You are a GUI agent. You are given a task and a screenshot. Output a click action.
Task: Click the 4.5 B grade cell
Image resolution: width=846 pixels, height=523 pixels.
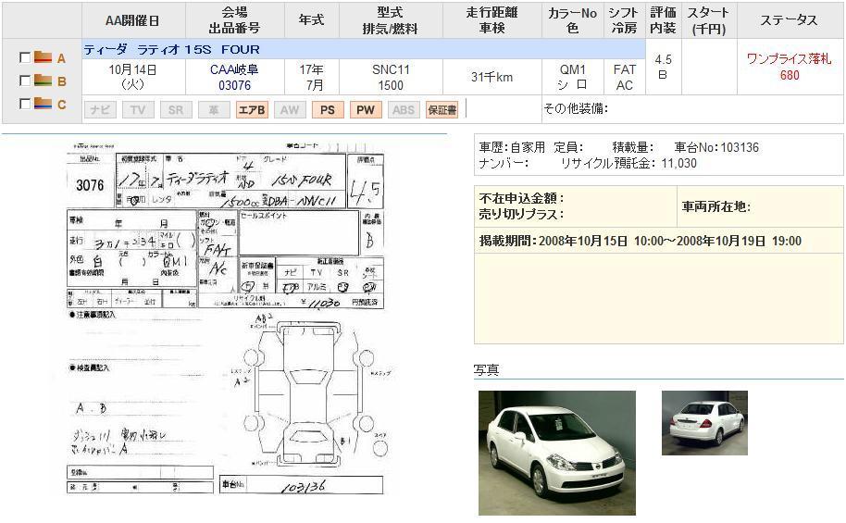tap(663, 67)
